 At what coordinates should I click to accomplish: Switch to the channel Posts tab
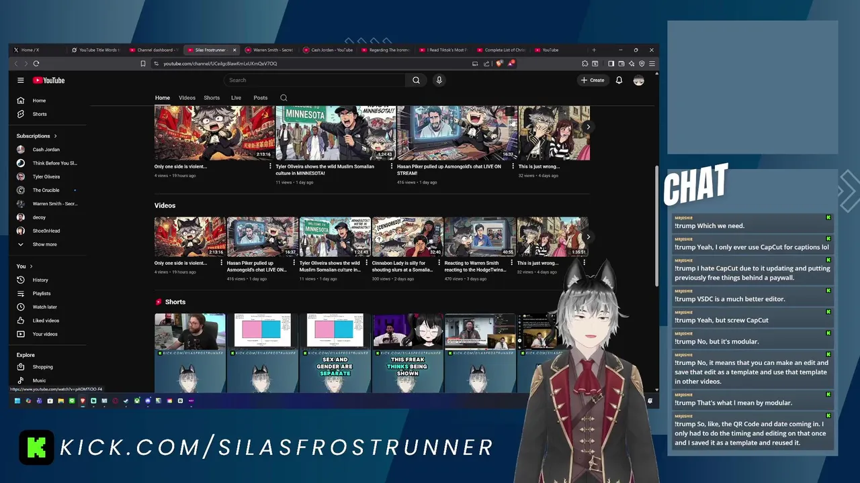point(261,98)
